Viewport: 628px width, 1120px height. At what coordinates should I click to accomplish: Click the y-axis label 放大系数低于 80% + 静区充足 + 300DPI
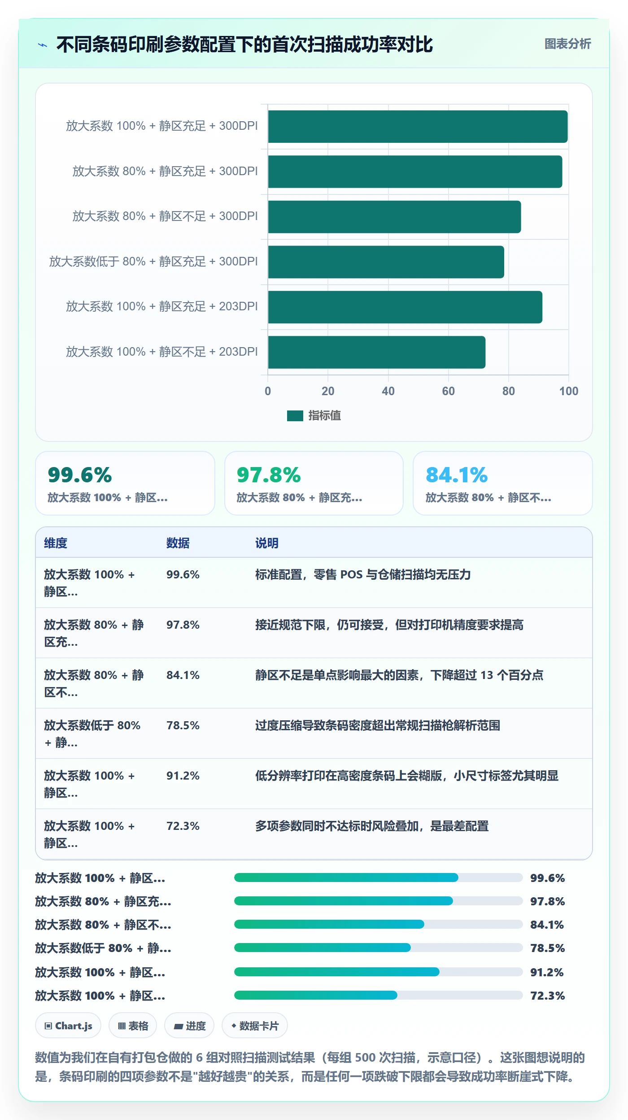pyautogui.click(x=153, y=261)
